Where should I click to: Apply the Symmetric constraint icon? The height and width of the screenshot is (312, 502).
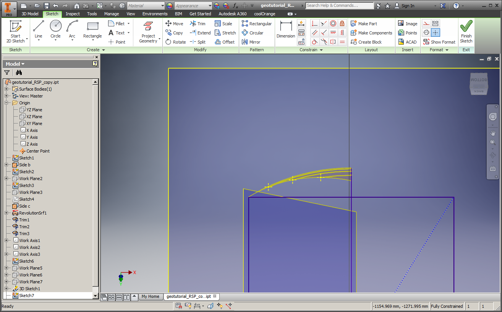[333, 42]
